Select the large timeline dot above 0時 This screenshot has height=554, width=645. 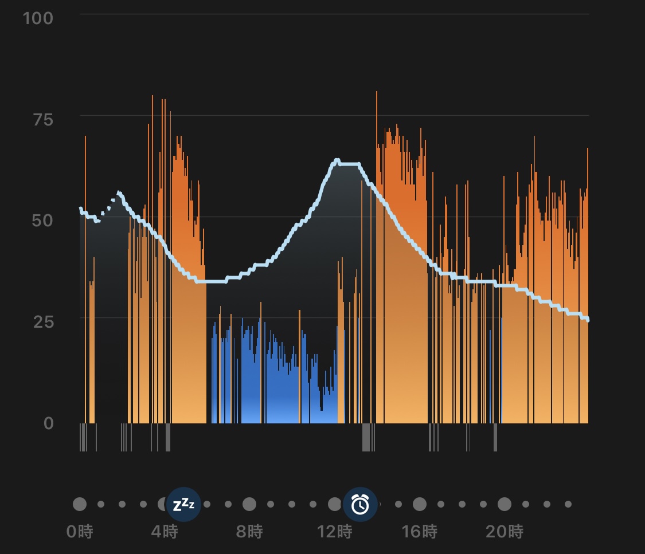click(x=80, y=504)
